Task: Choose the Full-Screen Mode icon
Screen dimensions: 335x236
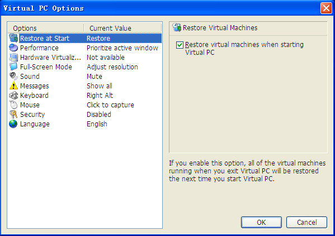Action: point(13,67)
